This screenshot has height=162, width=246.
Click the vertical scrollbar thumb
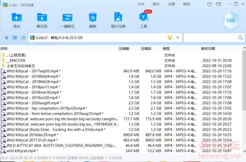click(244, 80)
